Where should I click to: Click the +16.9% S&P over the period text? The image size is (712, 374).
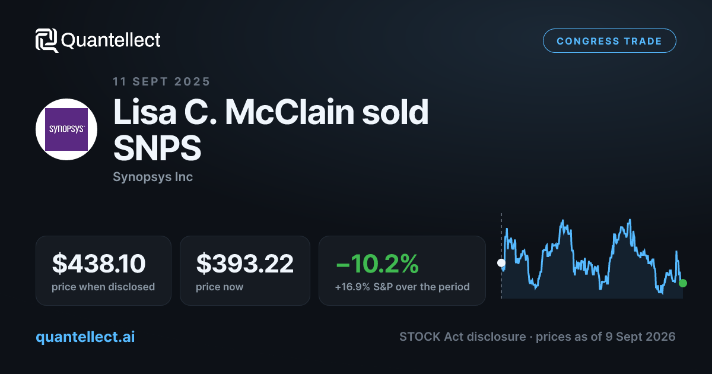pyautogui.click(x=402, y=287)
